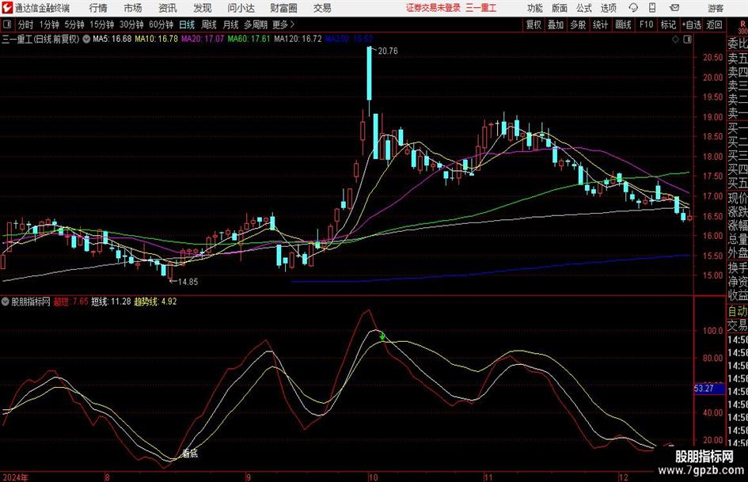Open the 画线 drawing tools

(x=624, y=25)
